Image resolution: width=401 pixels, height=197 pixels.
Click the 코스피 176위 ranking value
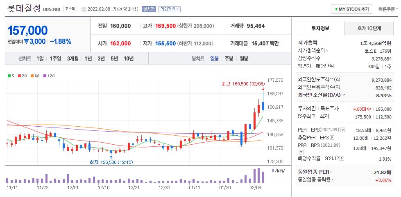[x=378, y=51]
